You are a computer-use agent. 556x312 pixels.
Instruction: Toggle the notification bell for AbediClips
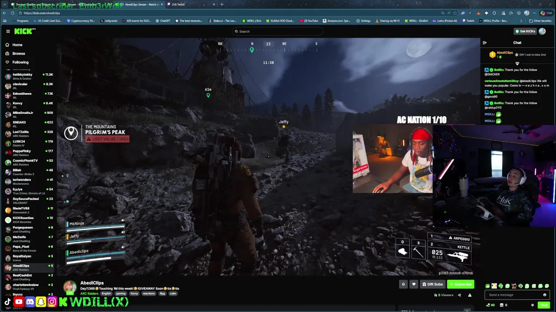[403, 284]
